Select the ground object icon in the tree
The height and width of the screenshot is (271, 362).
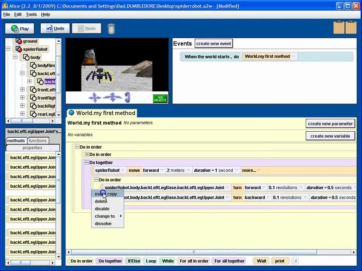pos(19,41)
